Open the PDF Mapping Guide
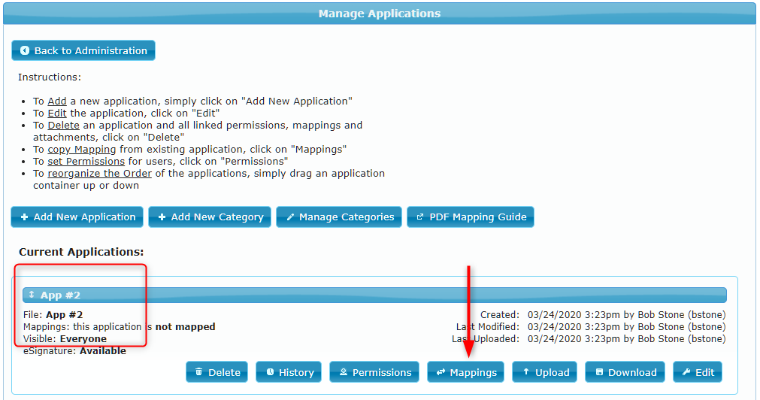 coord(470,217)
